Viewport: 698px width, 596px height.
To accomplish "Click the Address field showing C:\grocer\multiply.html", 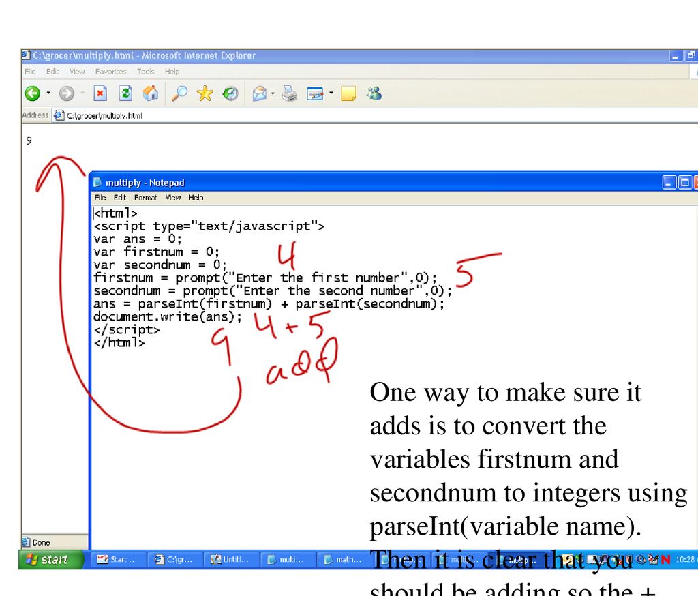I will (x=374, y=115).
